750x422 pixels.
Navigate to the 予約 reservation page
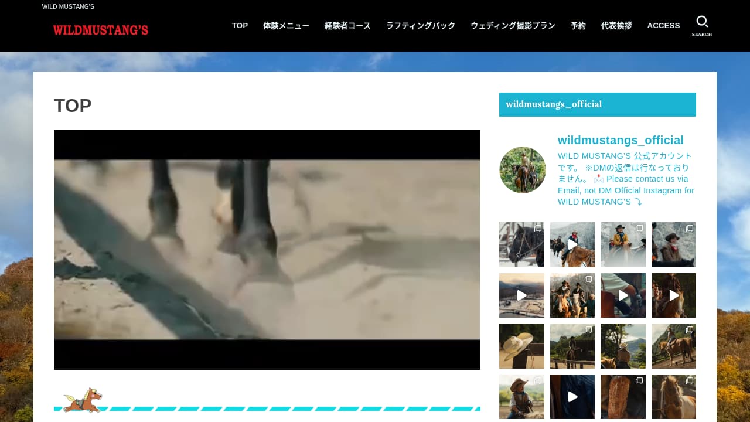click(578, 26)
